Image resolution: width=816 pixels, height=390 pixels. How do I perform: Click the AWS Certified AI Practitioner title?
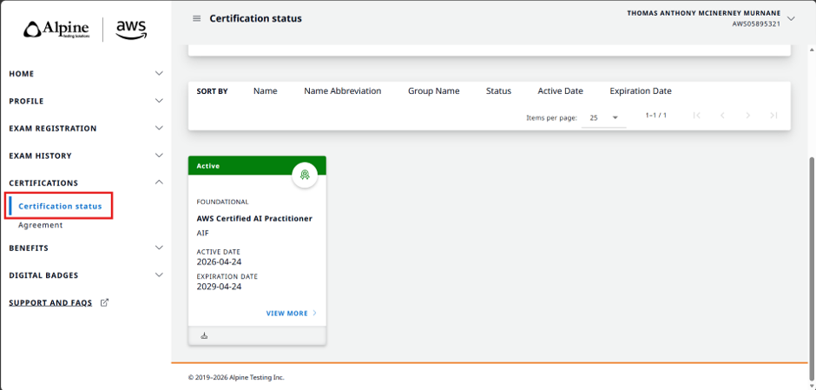tap(254, 219)
